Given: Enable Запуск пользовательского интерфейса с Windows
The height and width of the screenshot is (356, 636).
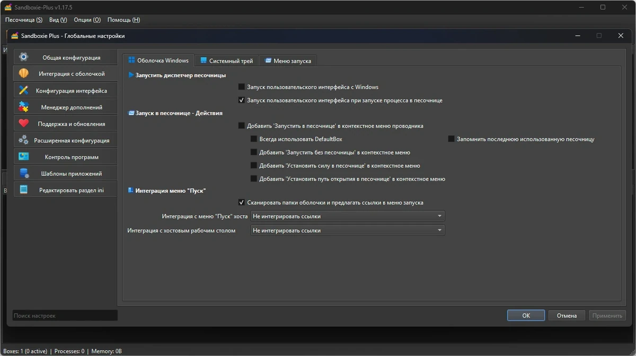Looking at the screenshot, I should pyautogui.click(x=242, y=87).
